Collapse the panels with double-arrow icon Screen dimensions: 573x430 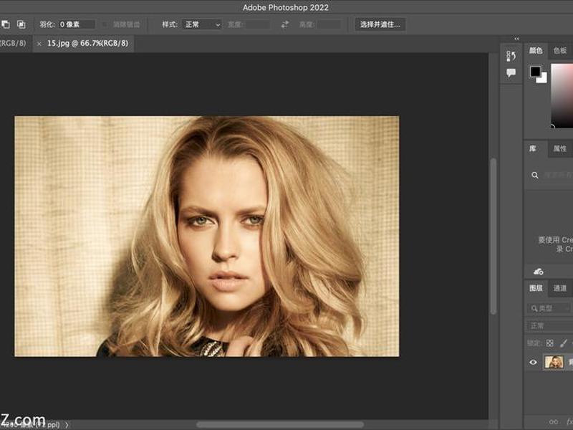click(x=516, y=39)
